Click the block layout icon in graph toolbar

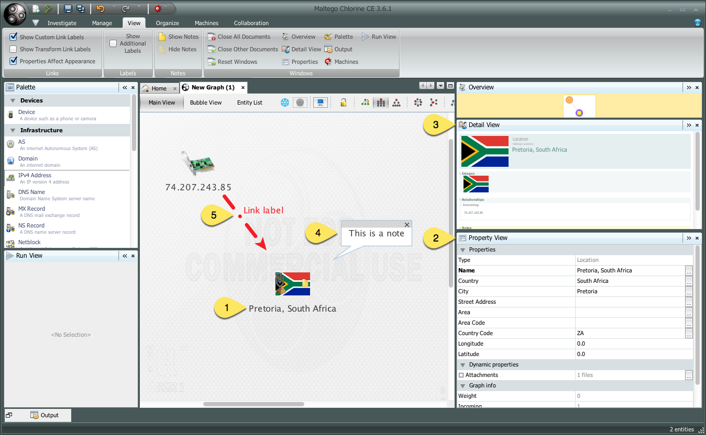click(381, 102)
